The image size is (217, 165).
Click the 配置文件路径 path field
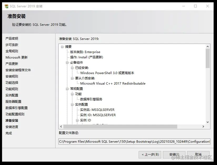(134, 142)
